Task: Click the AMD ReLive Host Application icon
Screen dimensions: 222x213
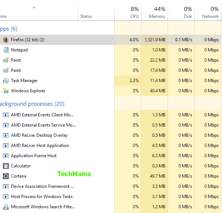Action: point(6,146)
